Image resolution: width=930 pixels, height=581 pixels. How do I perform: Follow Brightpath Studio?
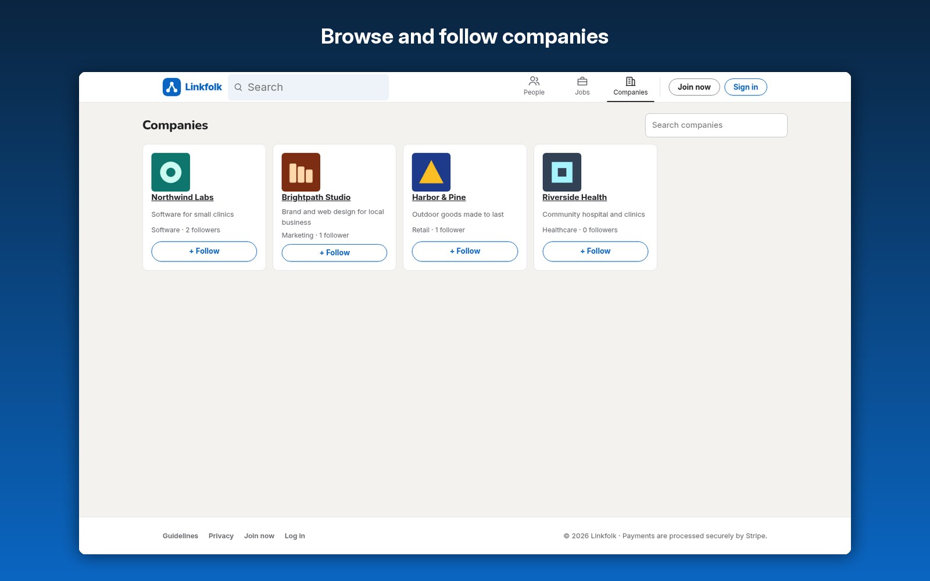pyautogui.click(x=334, y=253)
